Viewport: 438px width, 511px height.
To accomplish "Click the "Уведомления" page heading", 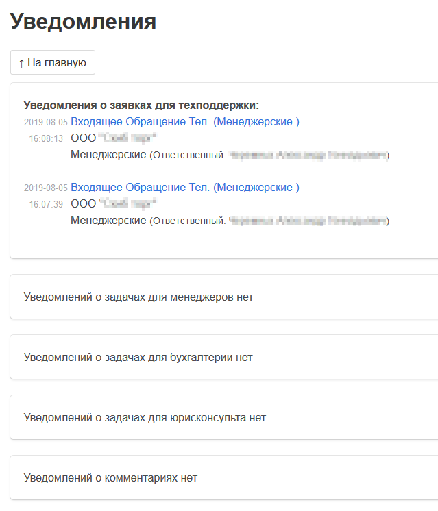I will tap(83, 22).
